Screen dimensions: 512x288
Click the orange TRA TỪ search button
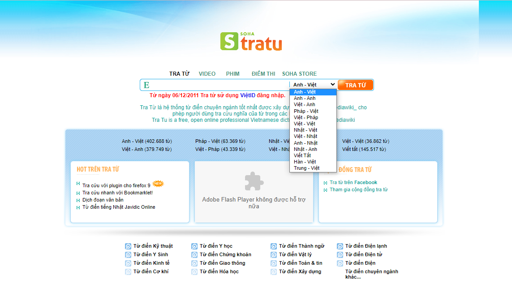355,85
